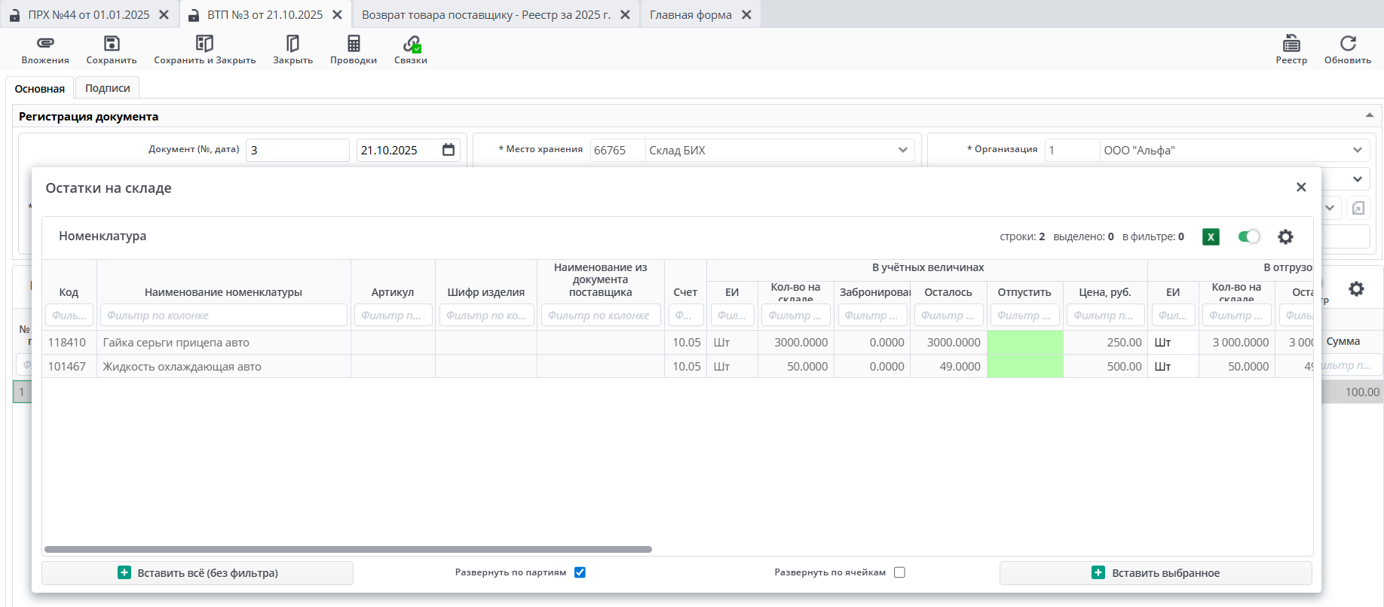Uncheck Развернуть по партиям checkbox
The width and height of the screenshot is (1384, 607).
(x=580, y=572)
